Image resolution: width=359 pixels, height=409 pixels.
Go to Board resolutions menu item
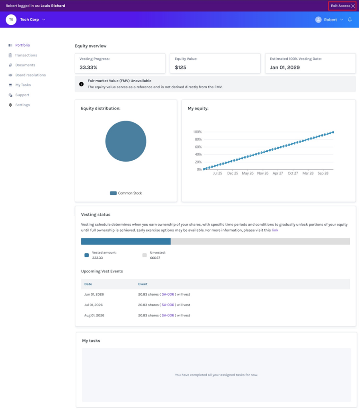pos(30,75)
